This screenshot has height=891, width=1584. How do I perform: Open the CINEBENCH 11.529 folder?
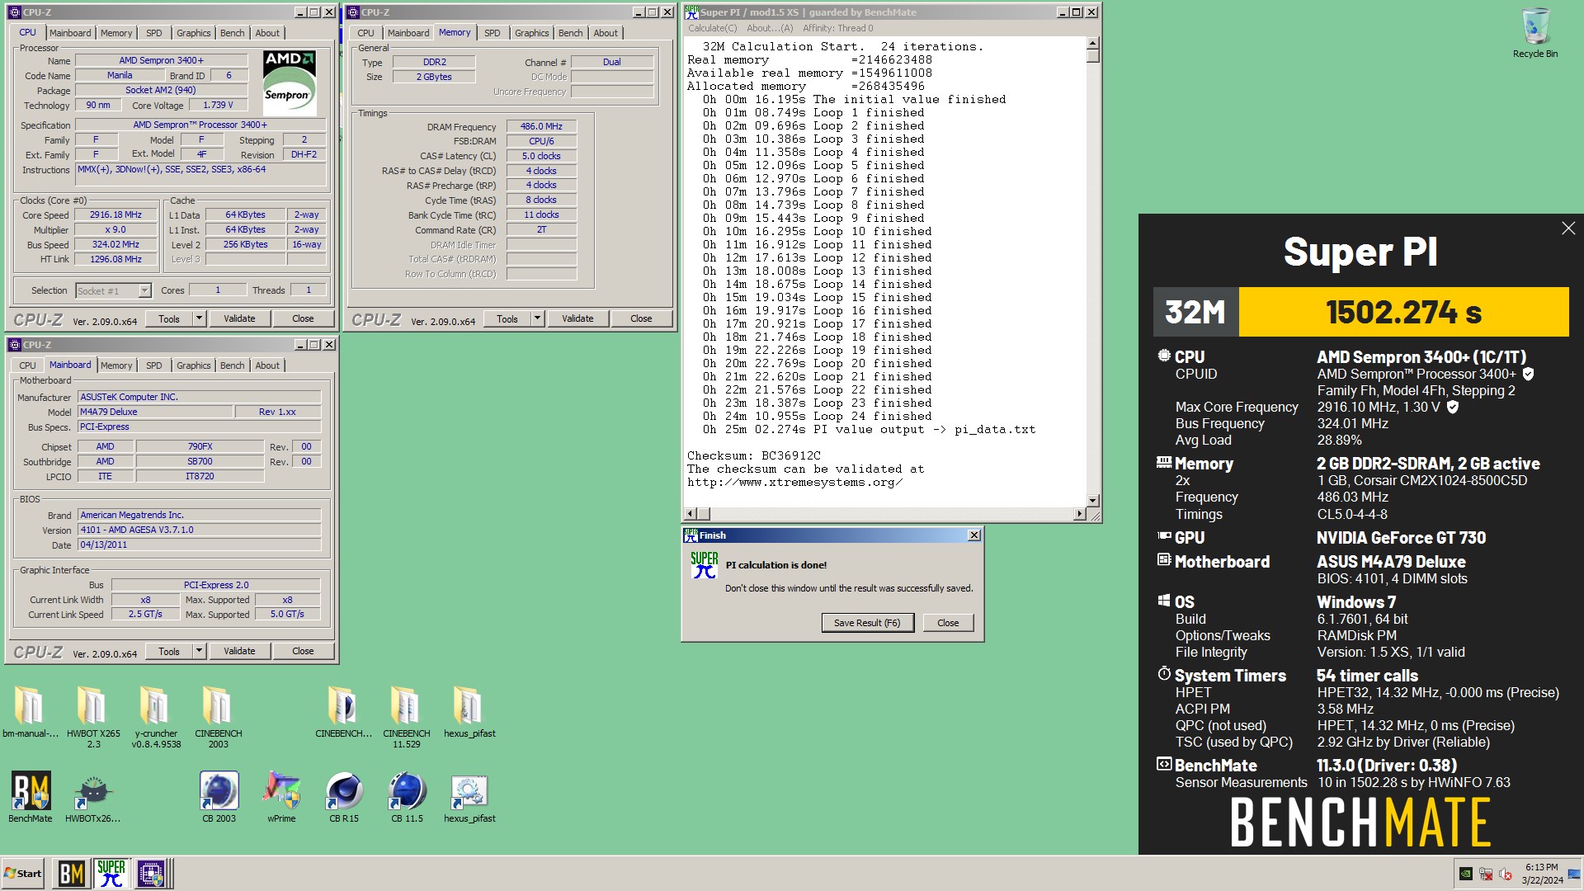pyautogui.click(x=406, y=716)
